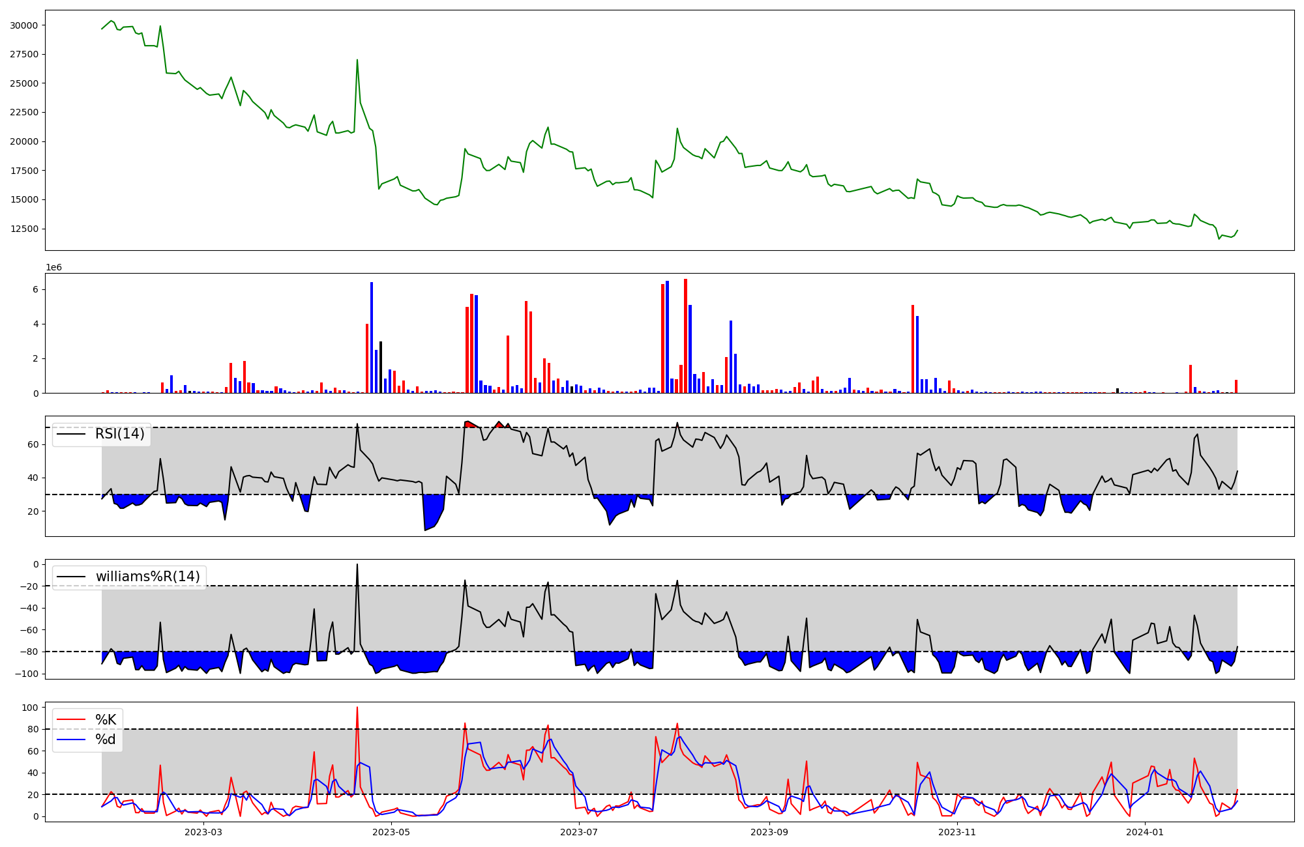Click the 12500 price axis label
The image size is (1304, 847).
click(x=24, y=229)
